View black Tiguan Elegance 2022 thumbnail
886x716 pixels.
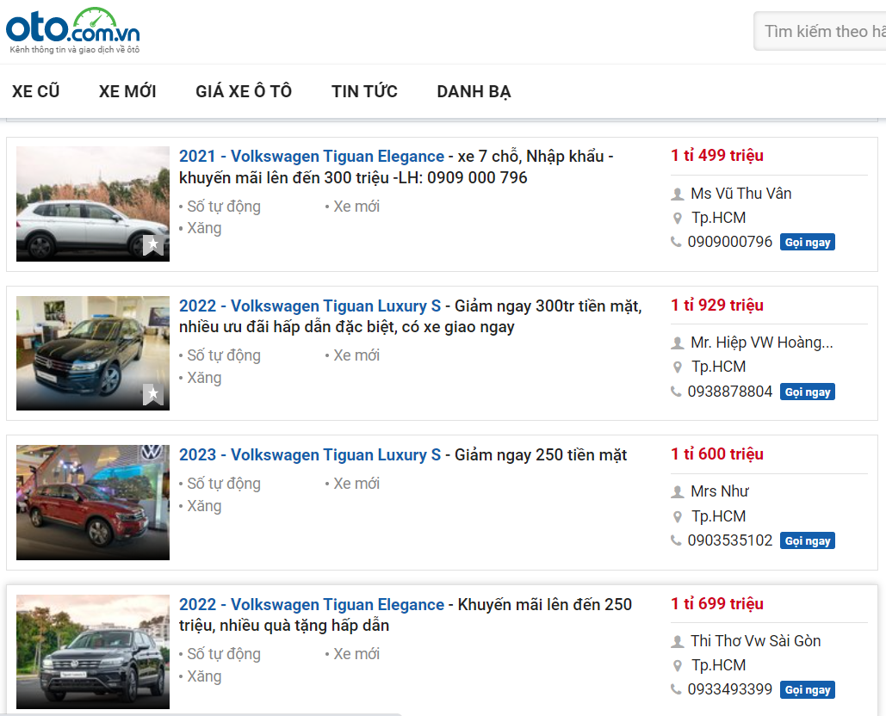[x=93, y=651]
